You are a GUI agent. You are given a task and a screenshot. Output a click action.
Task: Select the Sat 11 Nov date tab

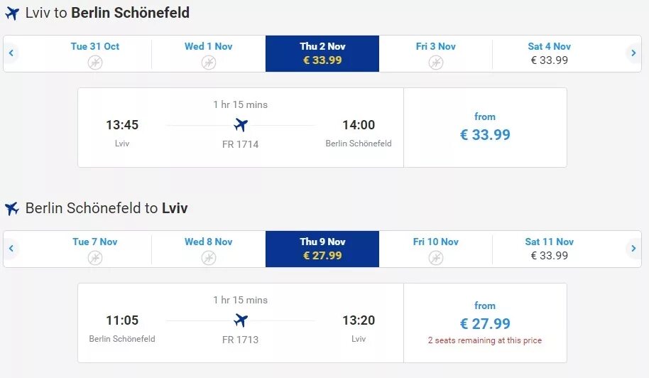(x=549, y=249)
